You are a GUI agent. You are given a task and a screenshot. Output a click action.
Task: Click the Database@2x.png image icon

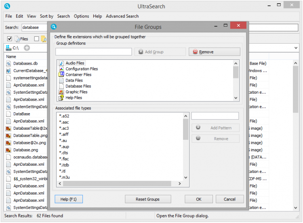point(8,143)
